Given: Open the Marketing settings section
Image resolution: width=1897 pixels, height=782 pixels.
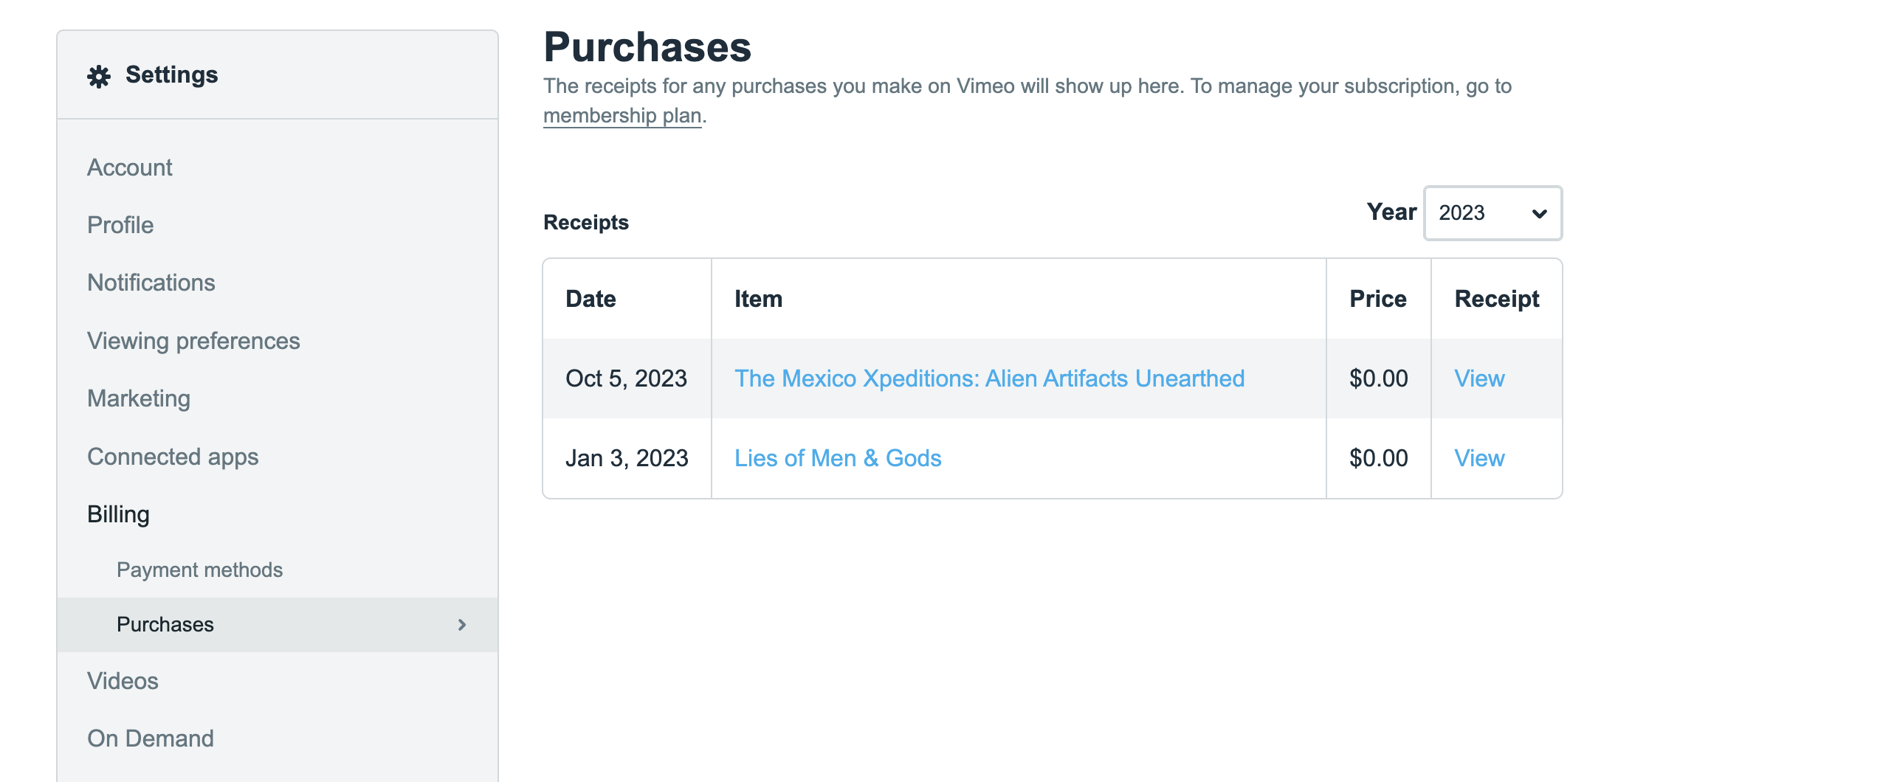Looking at the screenshot, I should [x=139, y=398].
